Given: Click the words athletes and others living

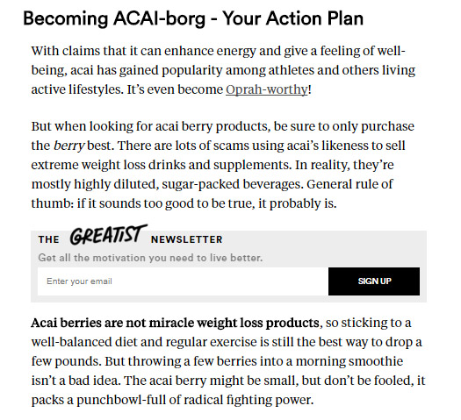Looking at the screenshot, I should tap(342, 70).
